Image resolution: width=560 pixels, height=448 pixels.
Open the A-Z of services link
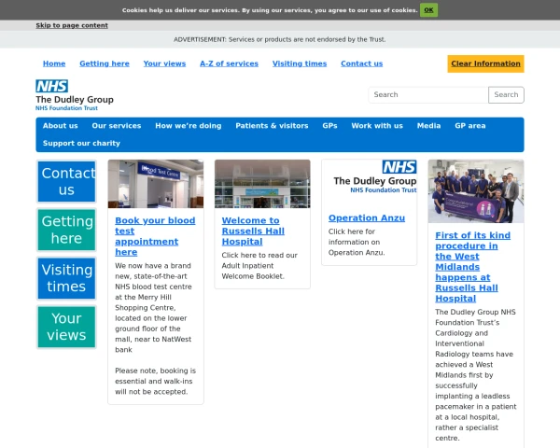point(229,63)
